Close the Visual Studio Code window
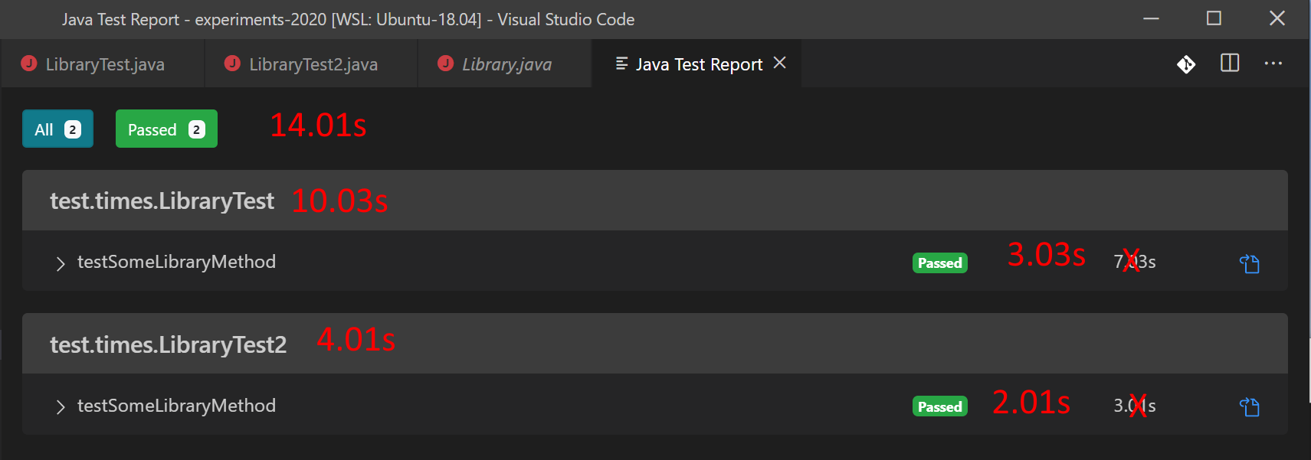 [x=1277, y=18]
